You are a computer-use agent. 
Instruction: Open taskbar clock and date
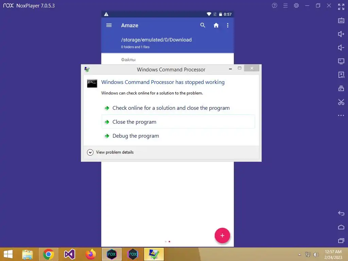point(333,255)
